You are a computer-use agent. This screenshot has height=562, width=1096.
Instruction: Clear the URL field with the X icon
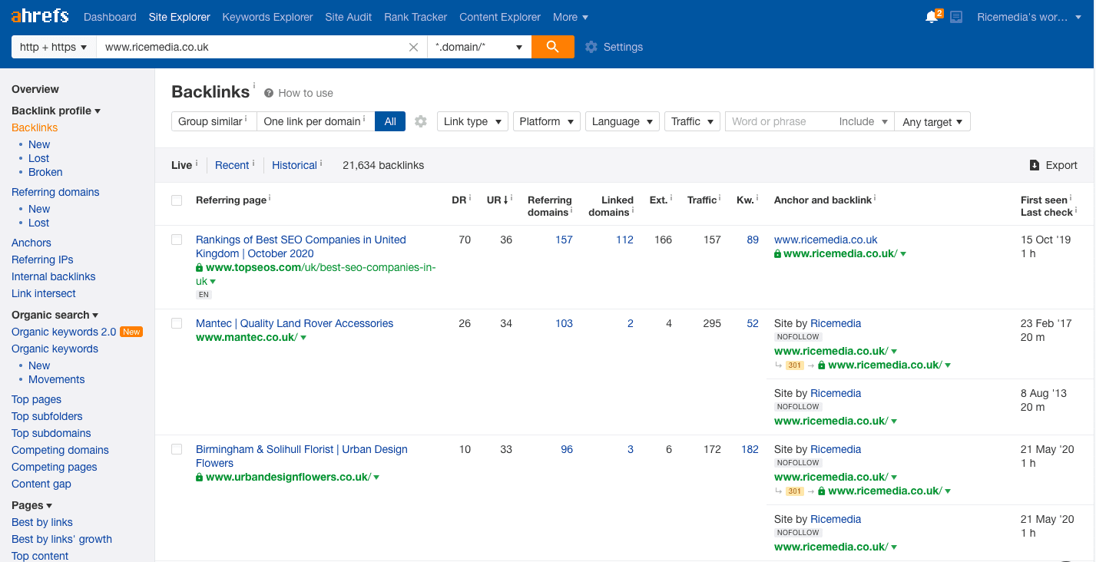pos(413,47)
